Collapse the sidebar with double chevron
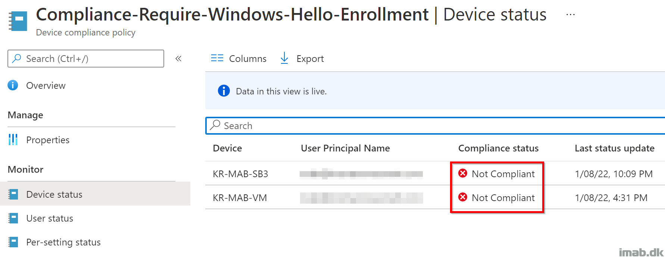Viewport: 665px width, 257px height. [178, 59]
